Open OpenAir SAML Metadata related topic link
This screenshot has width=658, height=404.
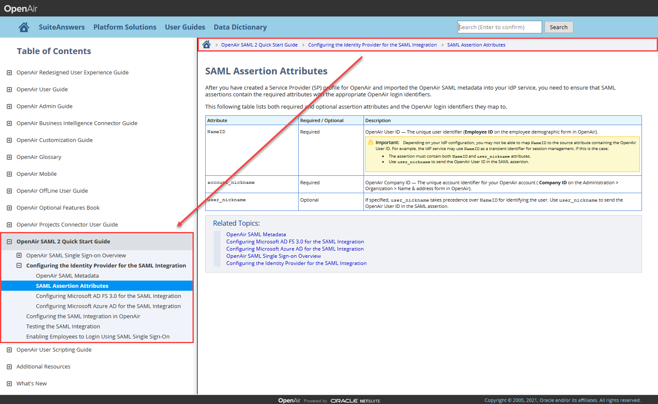click(x=256, y=235)
